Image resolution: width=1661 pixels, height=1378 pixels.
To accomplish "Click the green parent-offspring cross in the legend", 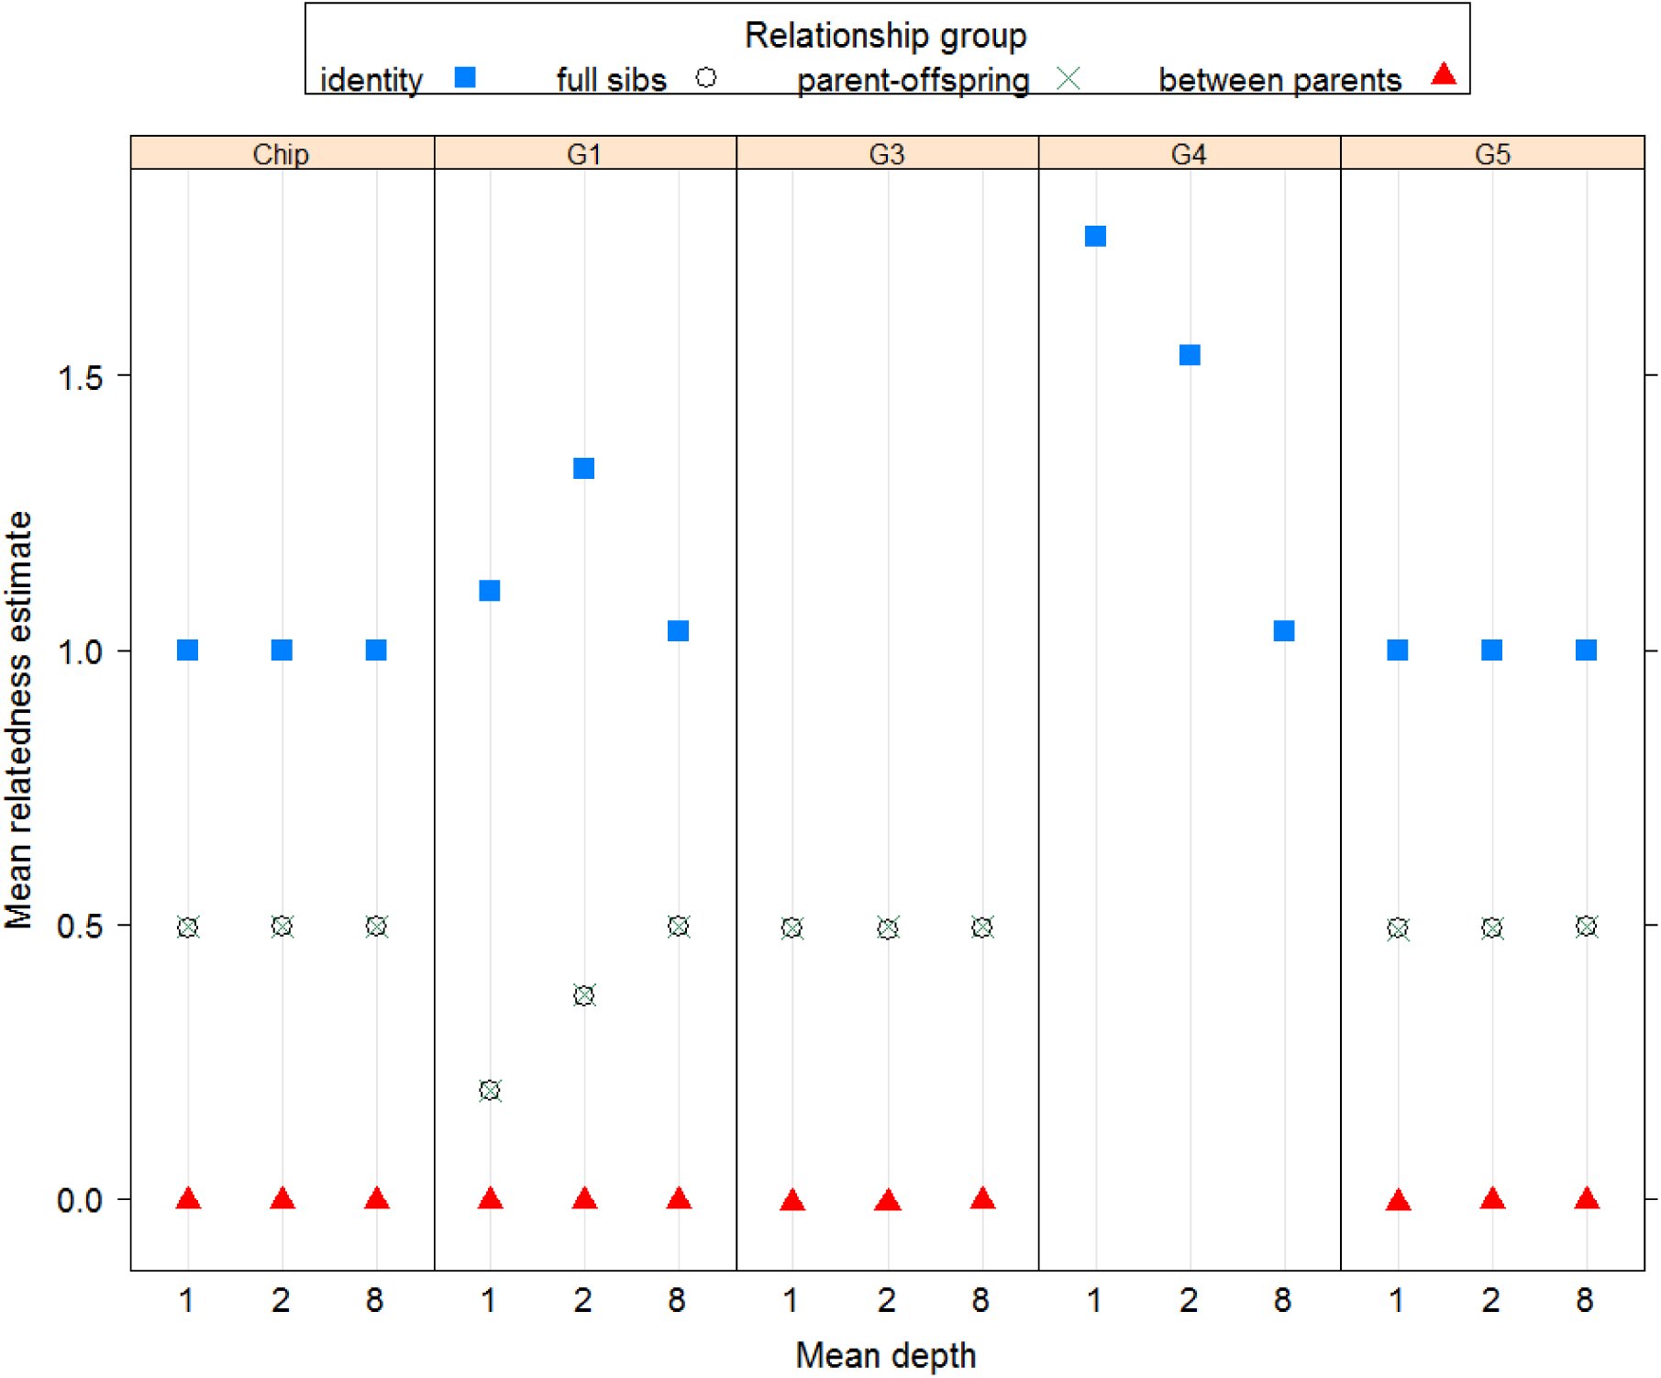I will 1068,79.
